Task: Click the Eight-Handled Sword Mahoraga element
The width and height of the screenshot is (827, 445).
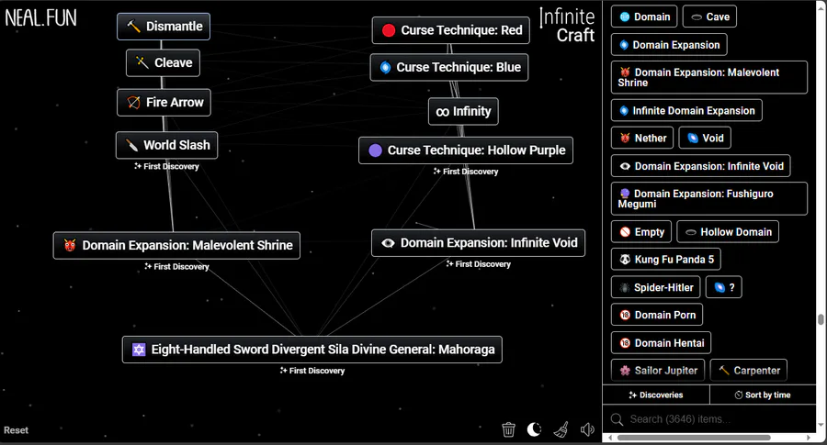Action: [312, 350]
